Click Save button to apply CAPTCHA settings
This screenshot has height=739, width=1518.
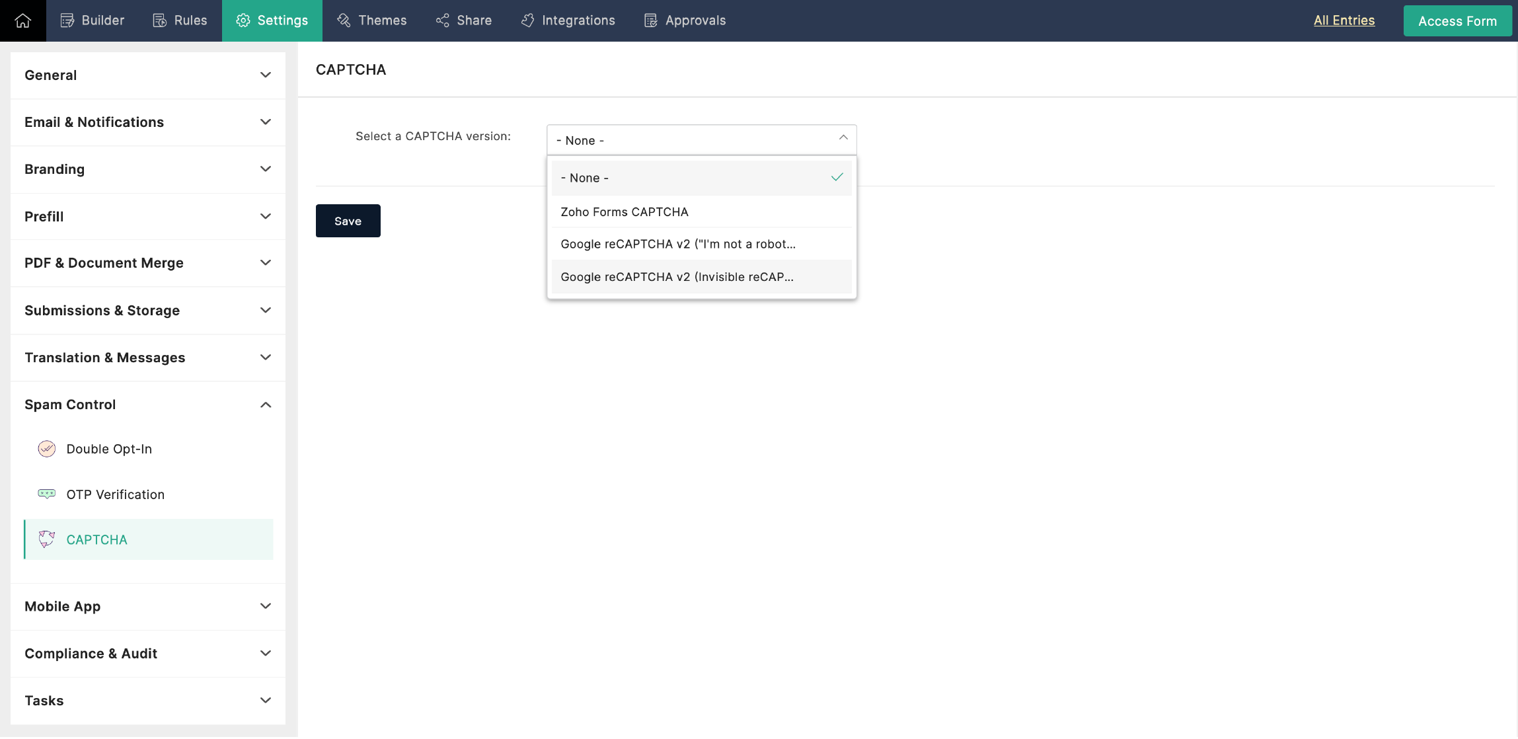(348, 221)
